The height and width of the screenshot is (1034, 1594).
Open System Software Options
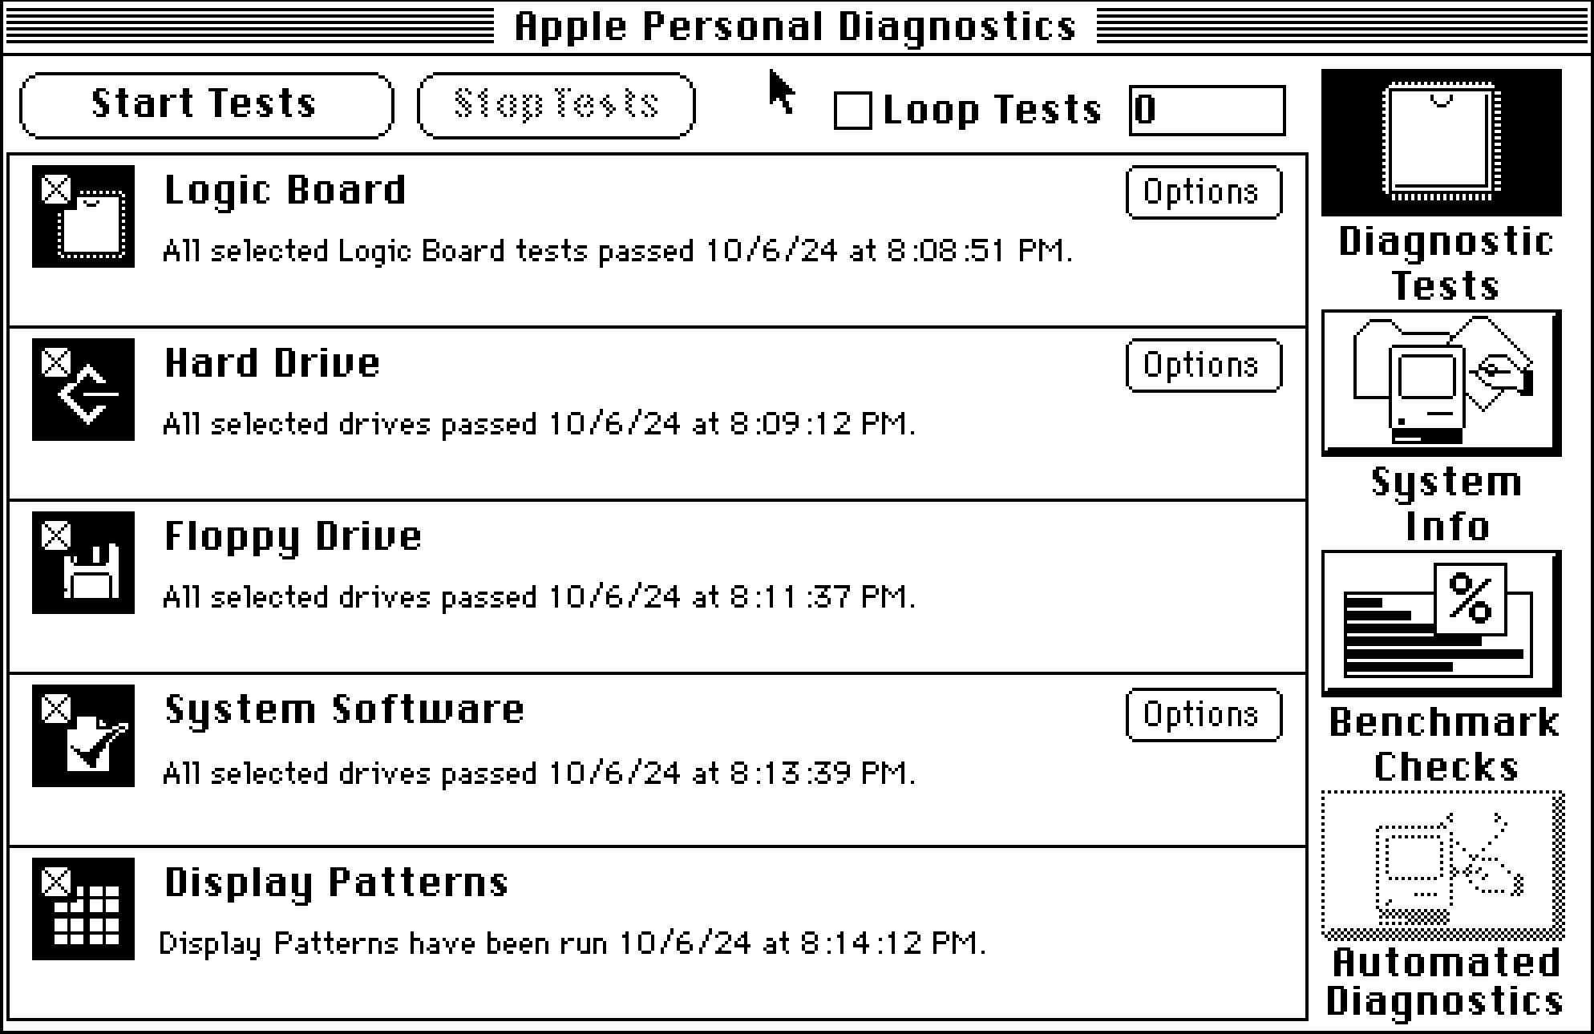coord(1203,715)
